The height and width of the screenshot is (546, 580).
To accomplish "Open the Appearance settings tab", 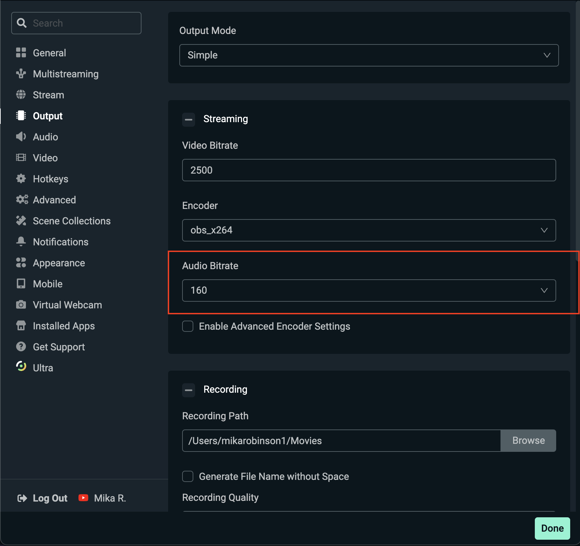I will pos(59,263).
